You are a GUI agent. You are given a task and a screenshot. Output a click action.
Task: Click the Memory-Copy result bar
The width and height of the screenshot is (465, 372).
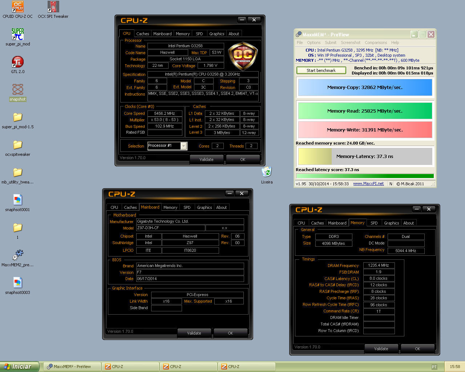pyautogui.click(x=365, y=87)
